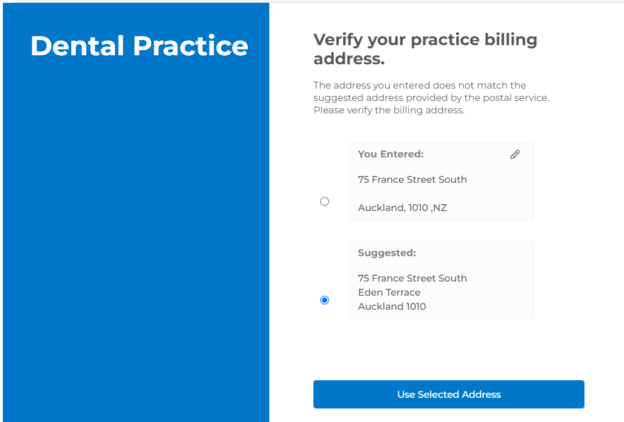Screen dimensions: 624x422
Task: Edit the entered address with pencil icon
Action: 515,155
